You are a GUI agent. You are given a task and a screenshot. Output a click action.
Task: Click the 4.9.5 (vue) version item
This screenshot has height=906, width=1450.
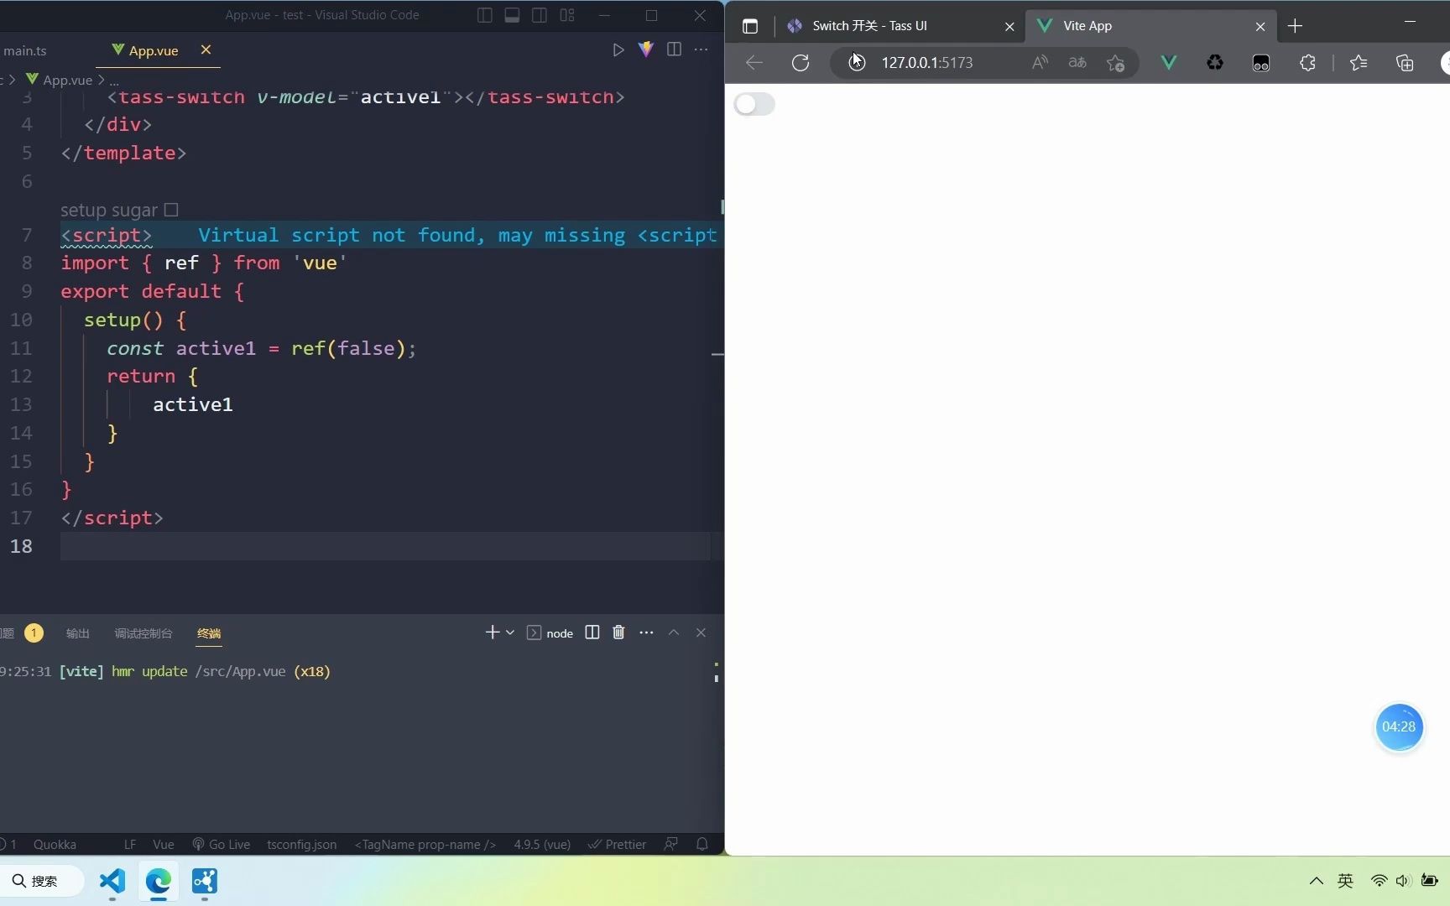[x=542, y=844]
